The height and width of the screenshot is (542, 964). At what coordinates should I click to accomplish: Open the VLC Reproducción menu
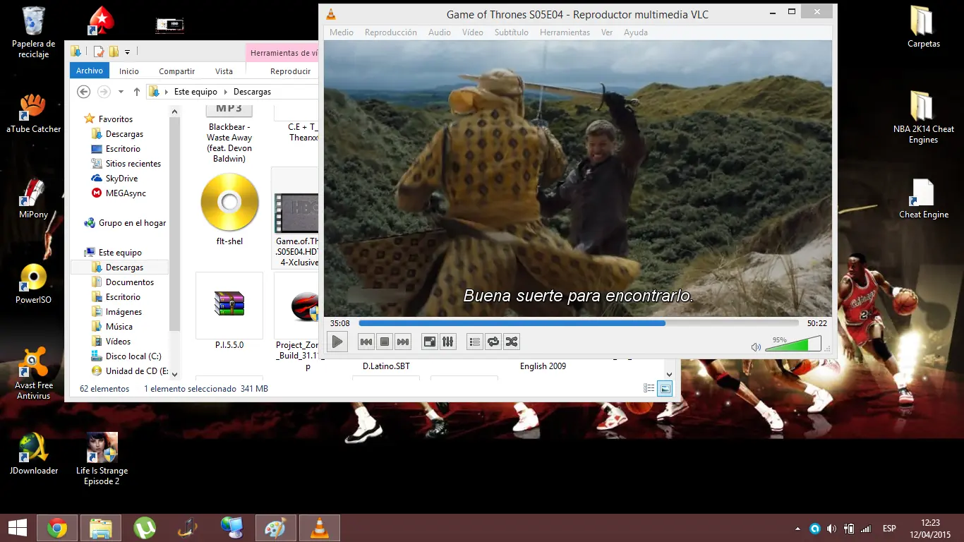coord(391,32)
